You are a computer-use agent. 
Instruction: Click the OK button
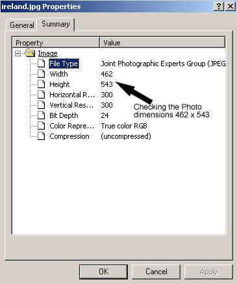104,272
